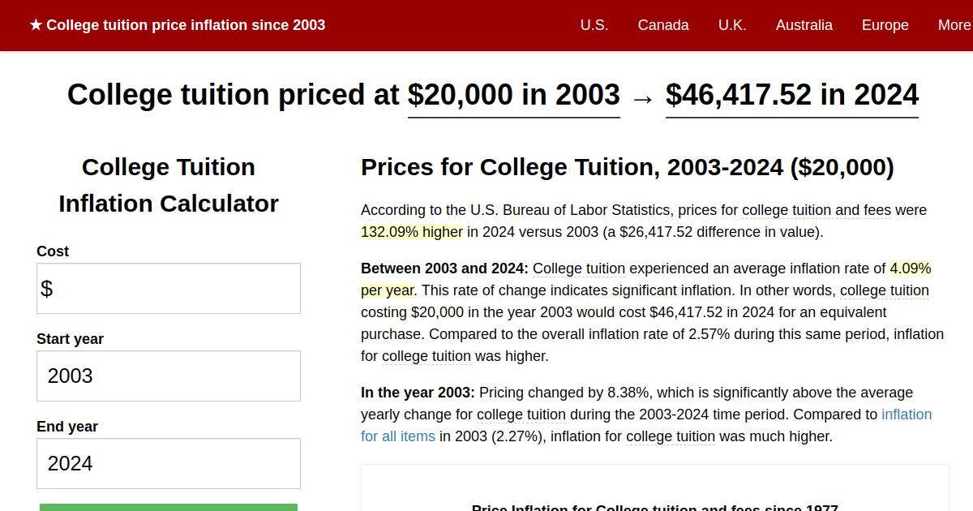
Task: Click inside the Cost input field
Action: [168, 288]
